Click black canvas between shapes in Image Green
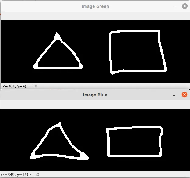Screen dimensions: 190x178 pyautogui.click(x=96, y=52)
